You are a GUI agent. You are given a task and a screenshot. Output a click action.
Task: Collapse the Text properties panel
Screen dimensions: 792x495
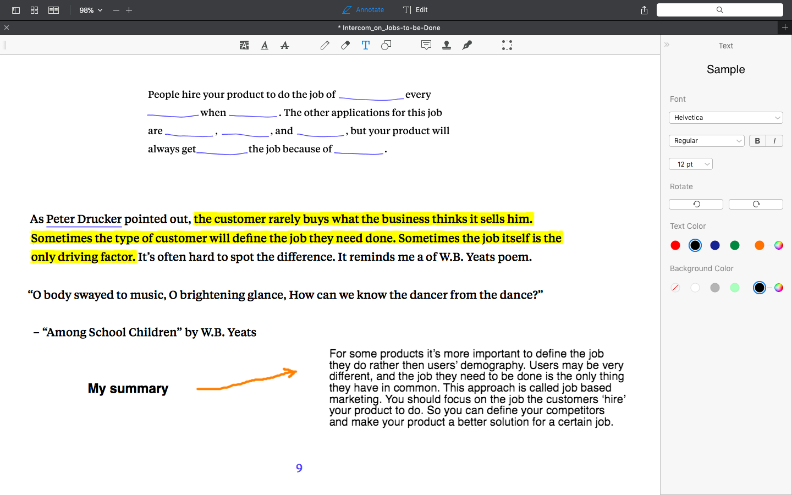coord(667,45)
